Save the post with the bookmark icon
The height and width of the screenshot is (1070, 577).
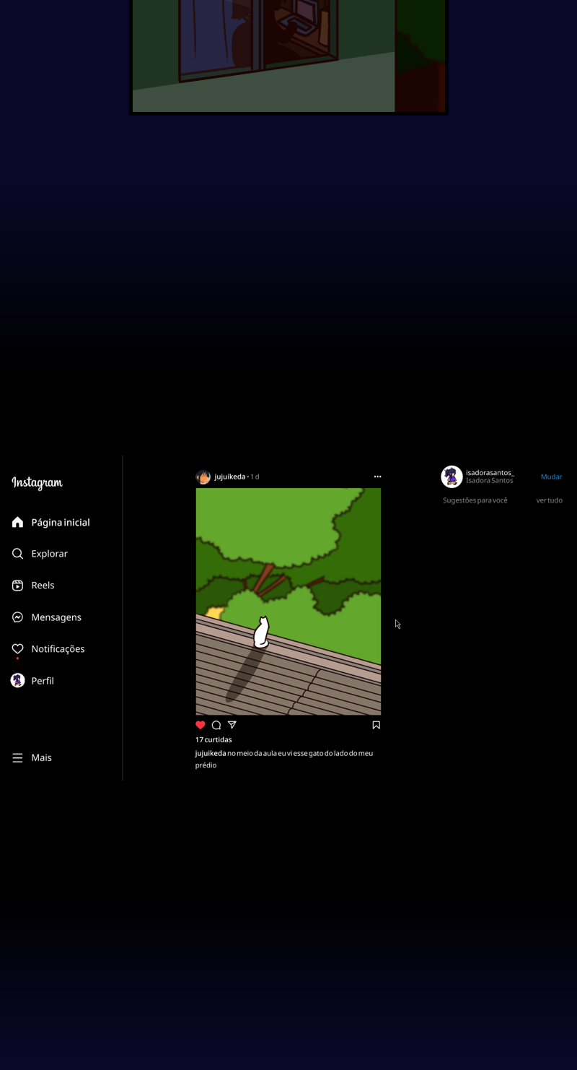pyautogui.click(x=376, y=725)
